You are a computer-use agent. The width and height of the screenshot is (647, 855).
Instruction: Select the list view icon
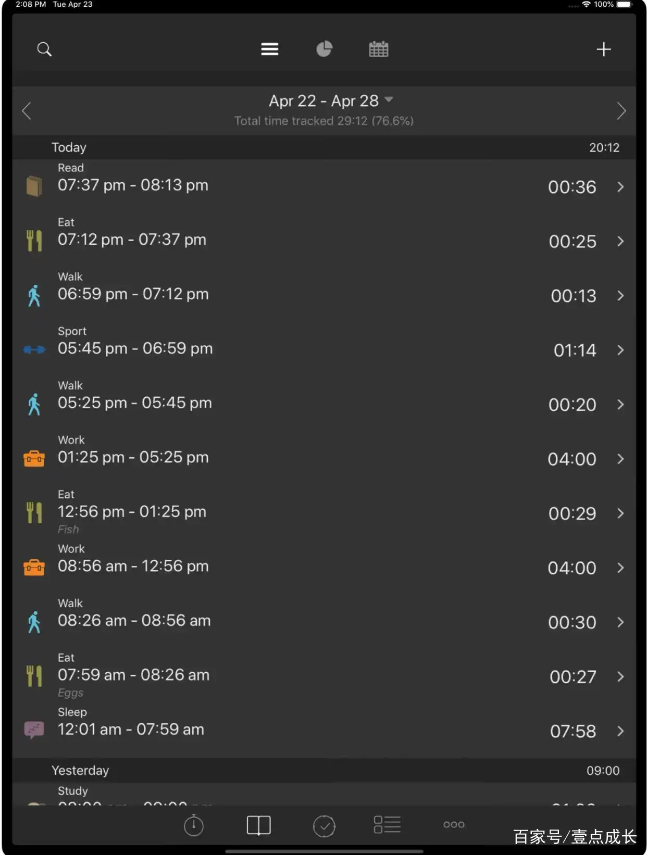[269, 49]
